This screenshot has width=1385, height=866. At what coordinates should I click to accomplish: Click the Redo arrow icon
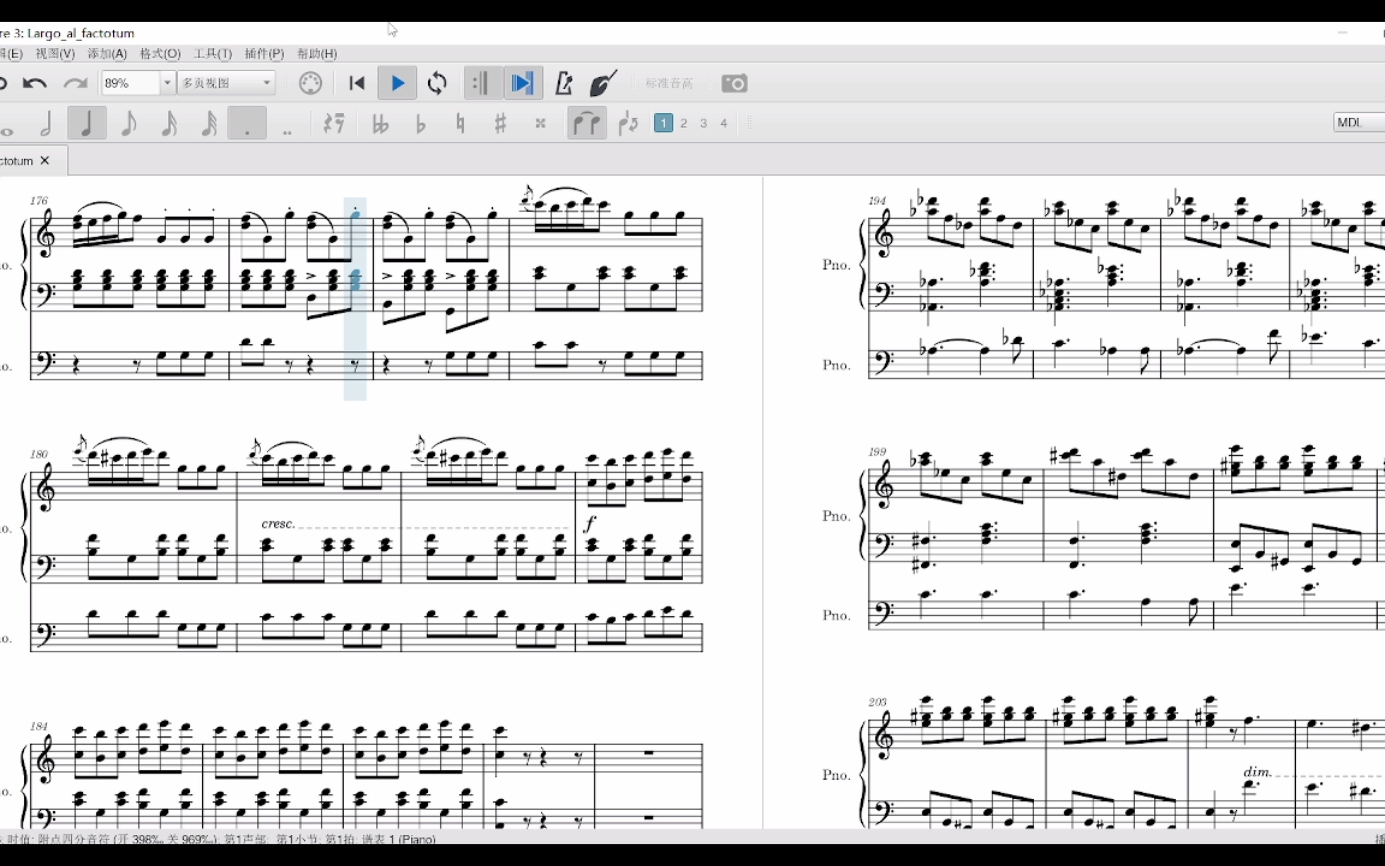pyautogui.click(x=76, y=84)
